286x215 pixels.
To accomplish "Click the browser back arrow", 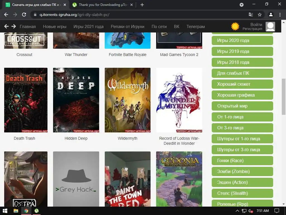I will [6, 15].
